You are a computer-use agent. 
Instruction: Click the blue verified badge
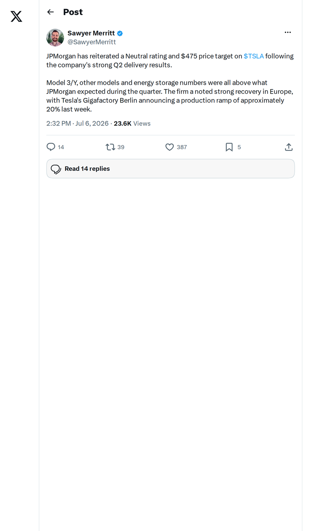coord(120,34)
